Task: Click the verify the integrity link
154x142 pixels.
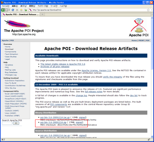Action: [112, 77]
